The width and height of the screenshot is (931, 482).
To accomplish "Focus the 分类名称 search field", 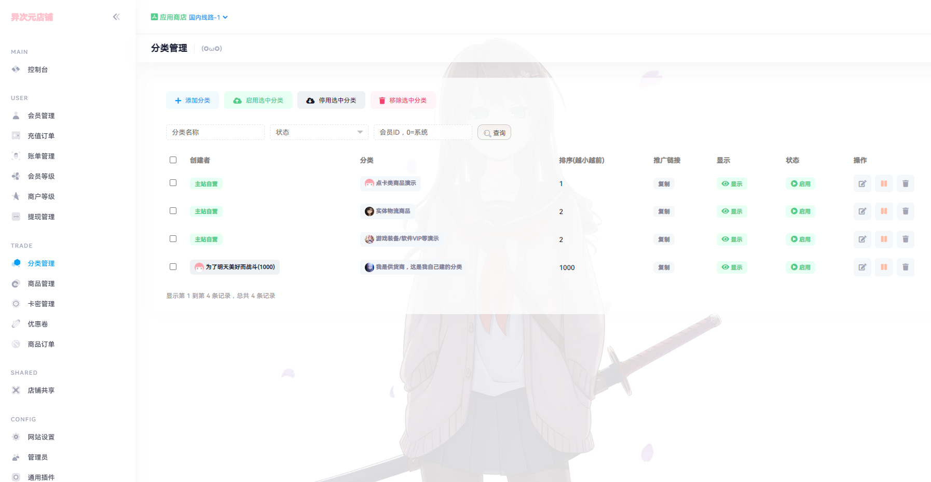I will coord(215,132).
